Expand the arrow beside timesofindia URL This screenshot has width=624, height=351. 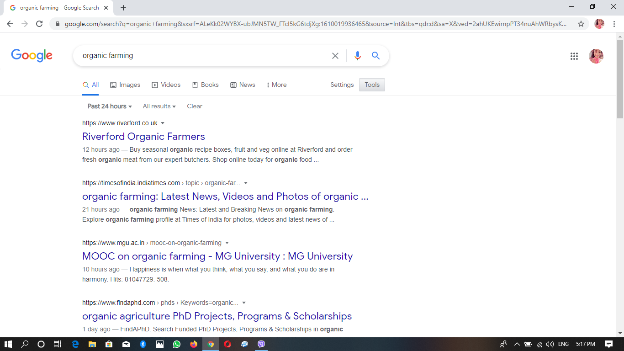click(246, 183)
